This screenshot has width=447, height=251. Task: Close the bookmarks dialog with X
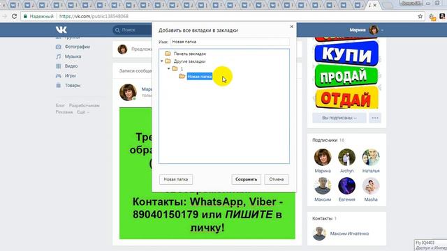291,26
